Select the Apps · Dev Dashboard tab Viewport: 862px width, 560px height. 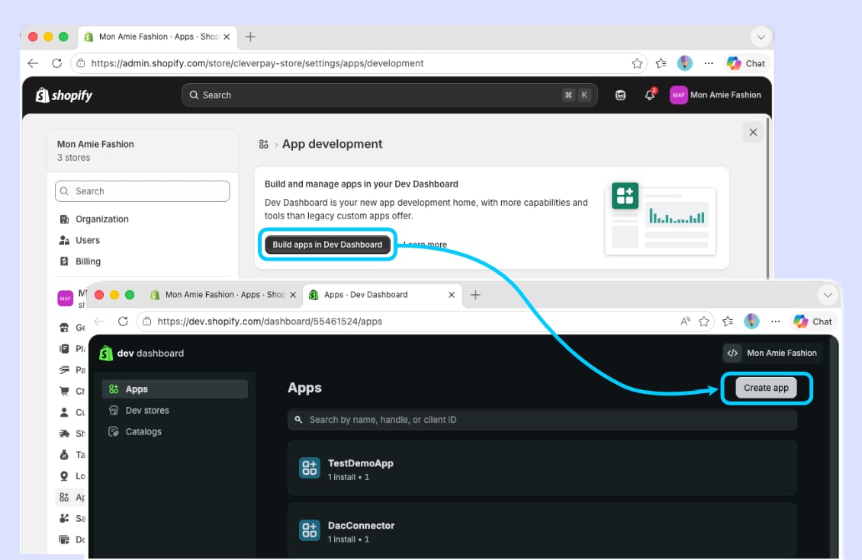381,295
